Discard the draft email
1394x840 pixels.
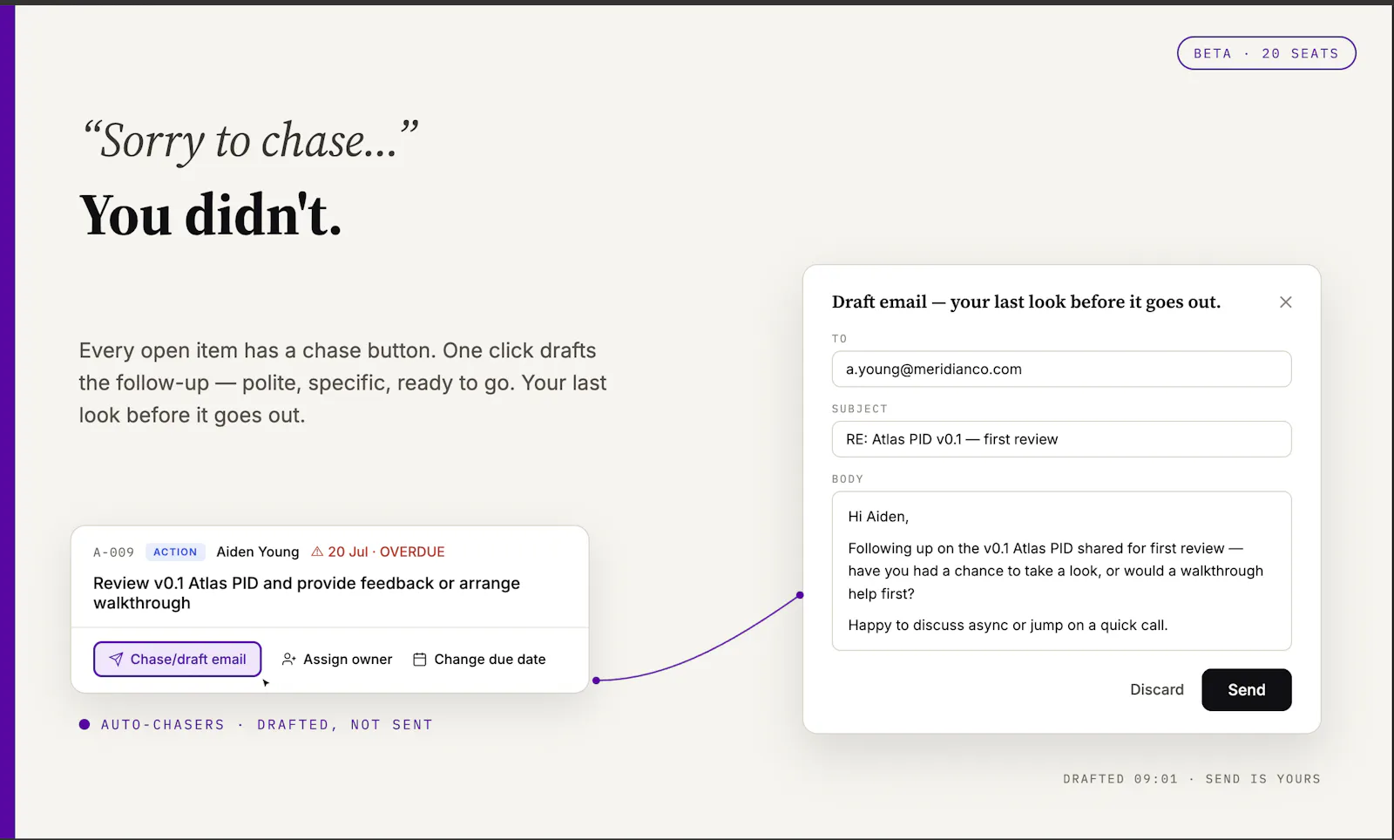click(1156, 690)
